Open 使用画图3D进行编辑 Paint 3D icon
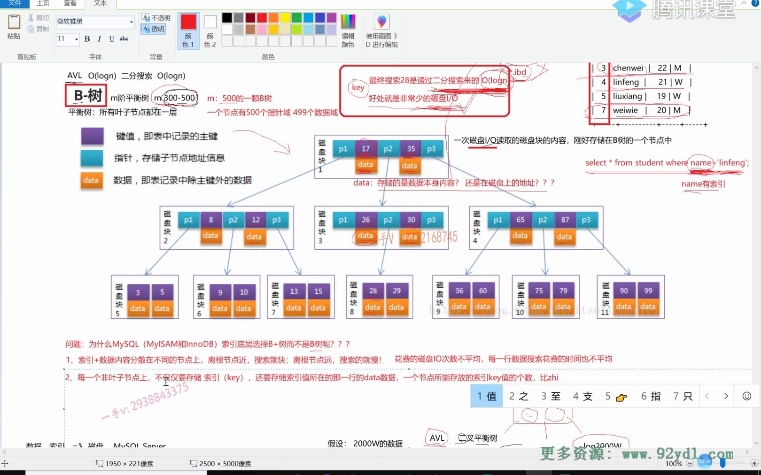This screenshot has width=761, height=475. pyautogui.click(x=381, y=31)
